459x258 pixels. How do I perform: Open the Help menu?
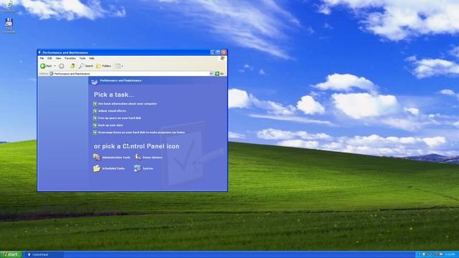92,59
